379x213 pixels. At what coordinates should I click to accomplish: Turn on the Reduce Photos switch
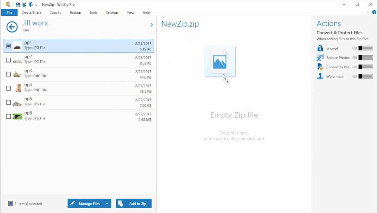[x=366, y=57]
